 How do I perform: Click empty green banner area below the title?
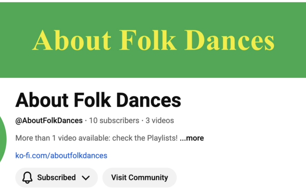[153, 68]
